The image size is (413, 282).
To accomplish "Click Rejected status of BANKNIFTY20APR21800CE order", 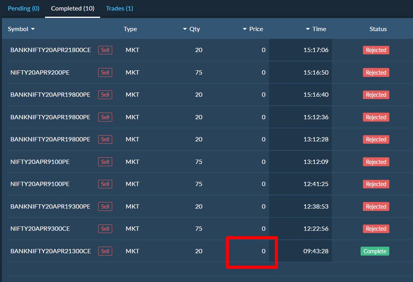I will [x=376, y=50].
